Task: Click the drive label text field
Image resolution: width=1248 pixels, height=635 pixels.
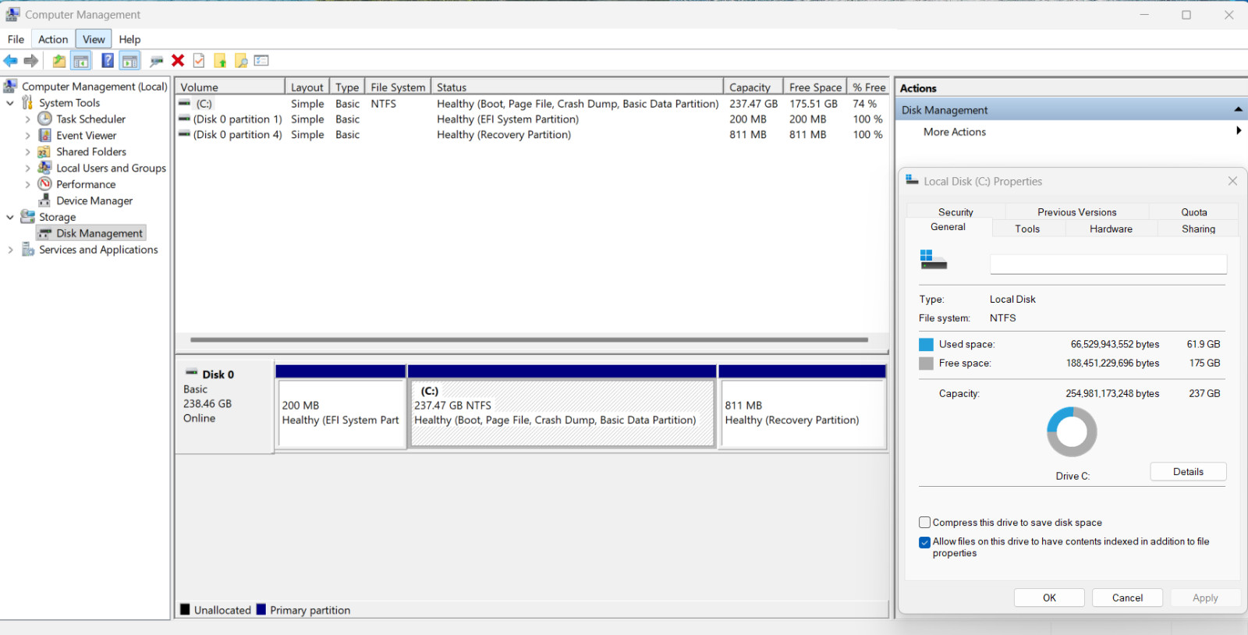Action: [1108, 264]
